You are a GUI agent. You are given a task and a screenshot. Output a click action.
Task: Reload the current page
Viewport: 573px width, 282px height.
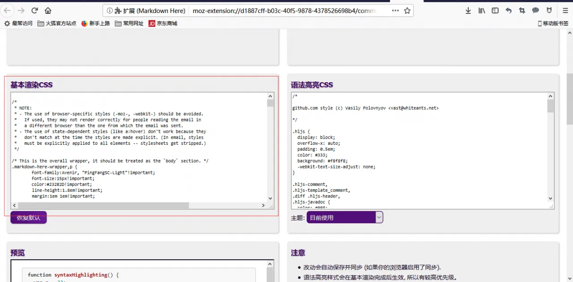[x=34, y=11]
